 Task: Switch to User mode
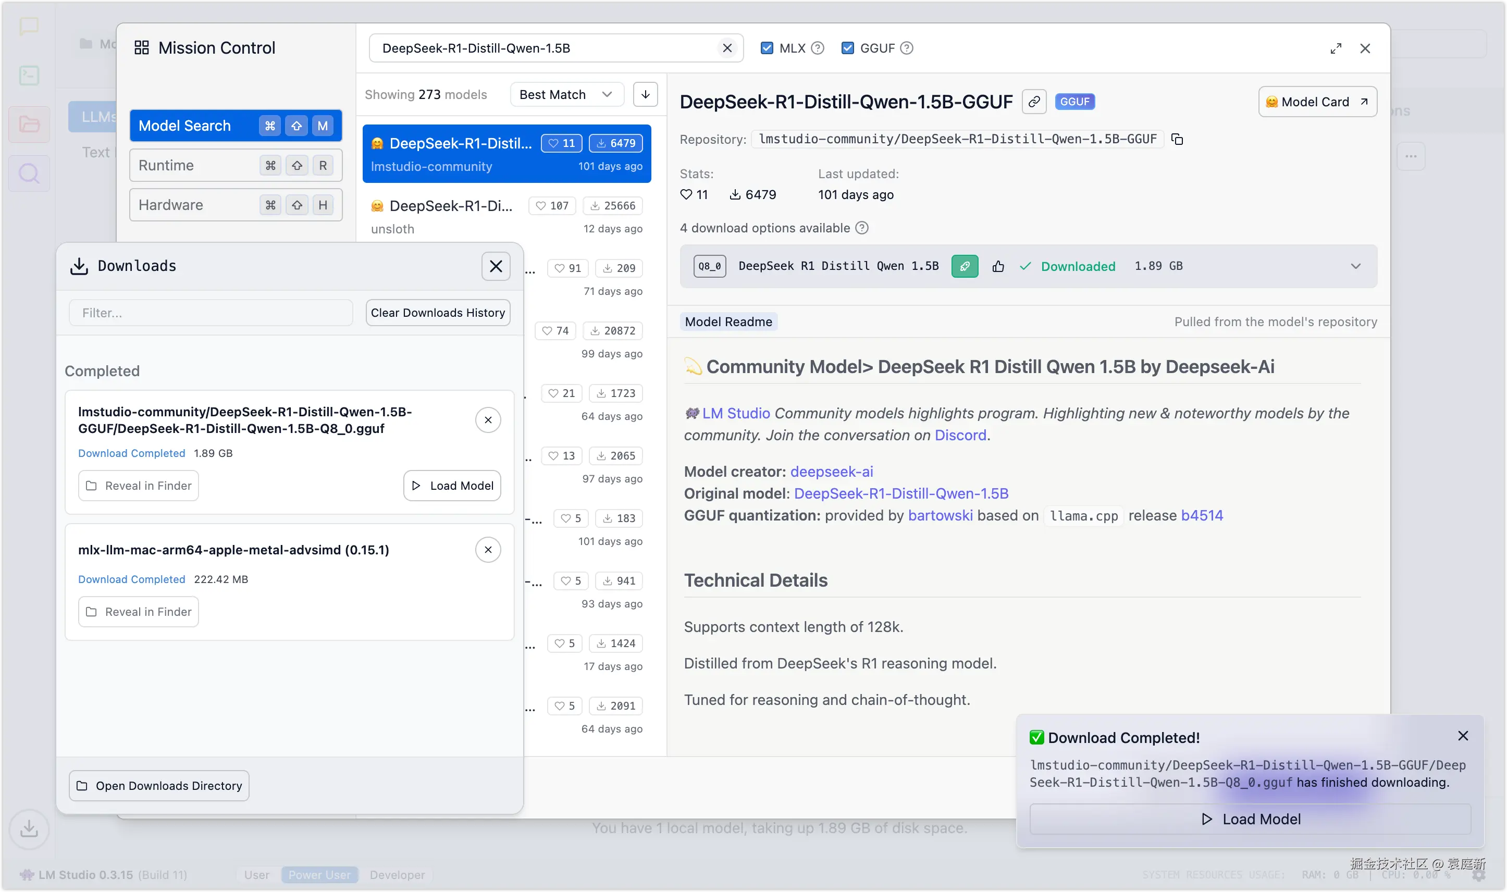[x=257, y=875]
